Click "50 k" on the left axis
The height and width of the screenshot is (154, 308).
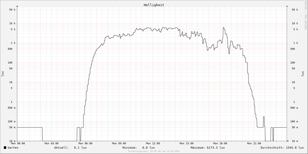(x=13, y=10)
